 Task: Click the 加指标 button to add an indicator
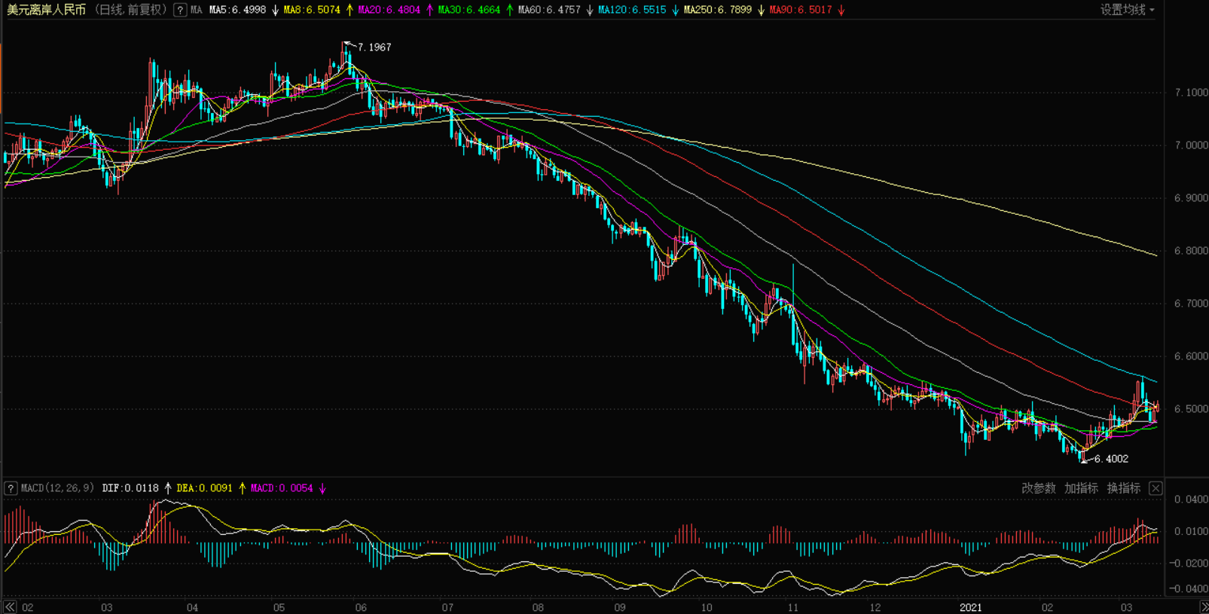pyautogui.click(x=1081, y=488)
